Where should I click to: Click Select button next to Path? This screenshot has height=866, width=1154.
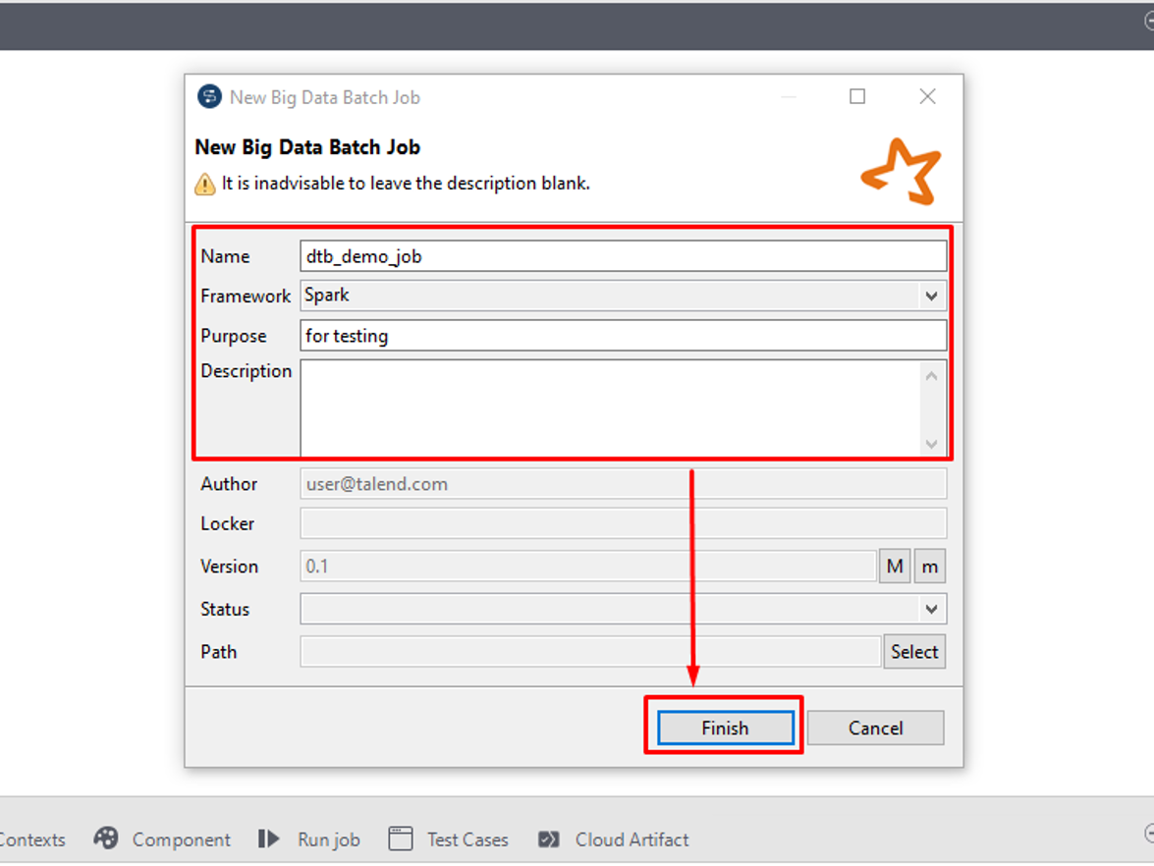[914, 652]
